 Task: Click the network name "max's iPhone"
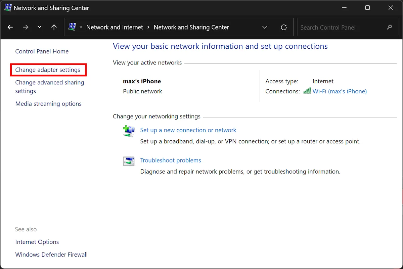142,81
